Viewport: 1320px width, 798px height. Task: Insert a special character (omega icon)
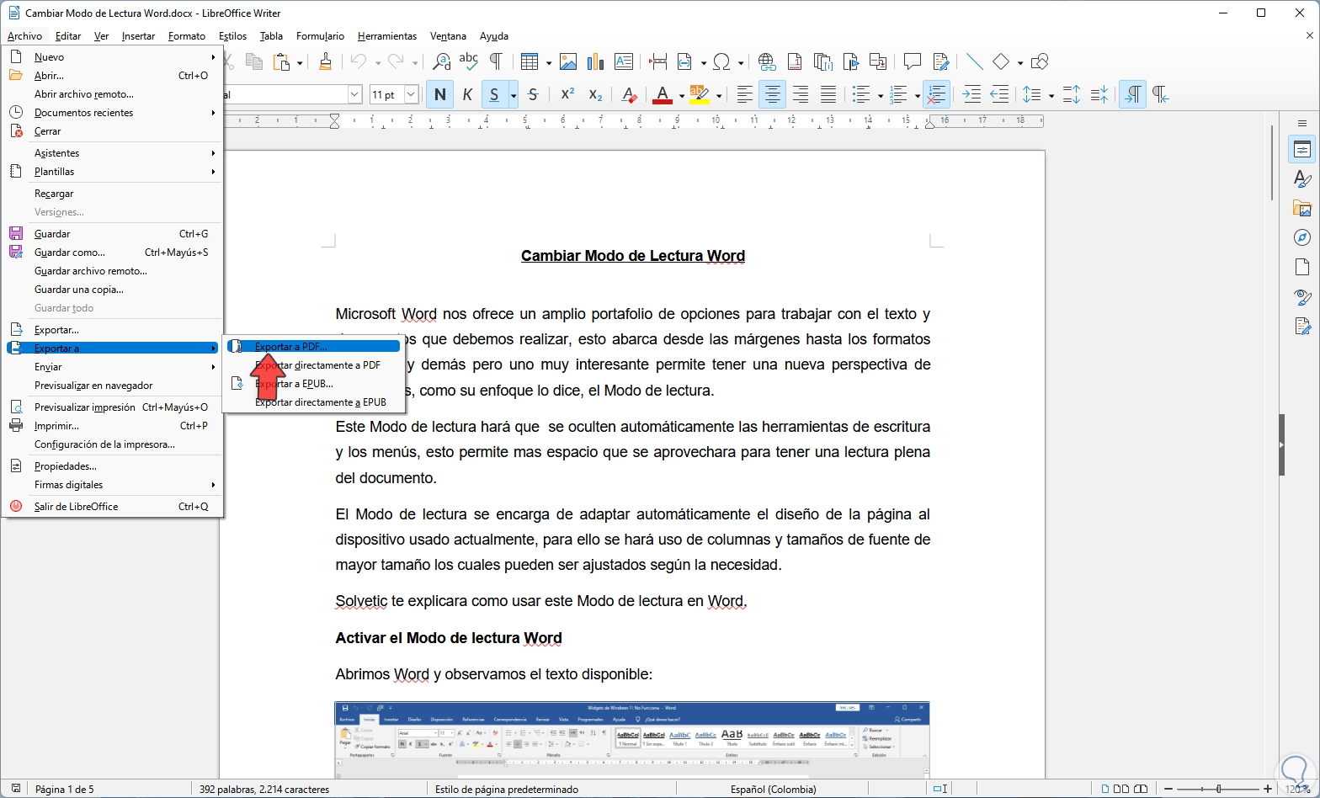click(x=721, y=61)
